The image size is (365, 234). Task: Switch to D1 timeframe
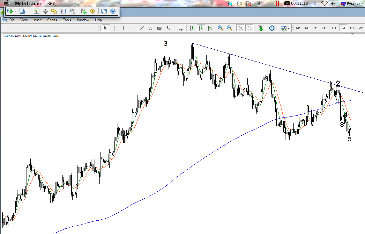[x=352, y=28]
